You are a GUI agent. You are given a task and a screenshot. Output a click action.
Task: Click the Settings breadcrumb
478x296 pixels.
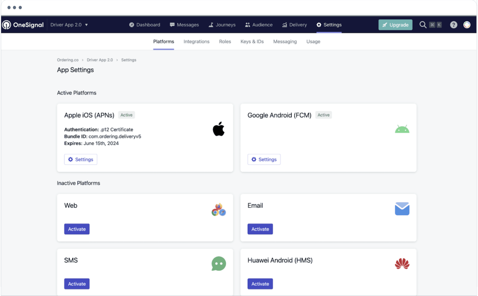129,60
